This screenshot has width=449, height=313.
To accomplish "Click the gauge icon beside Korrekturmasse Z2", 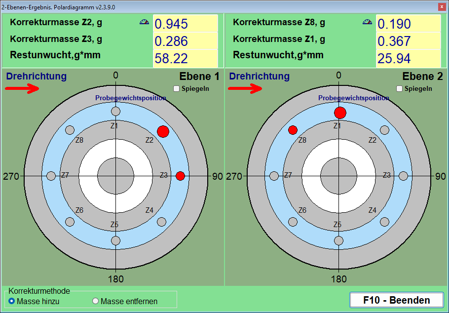I will tap(144, 22).
